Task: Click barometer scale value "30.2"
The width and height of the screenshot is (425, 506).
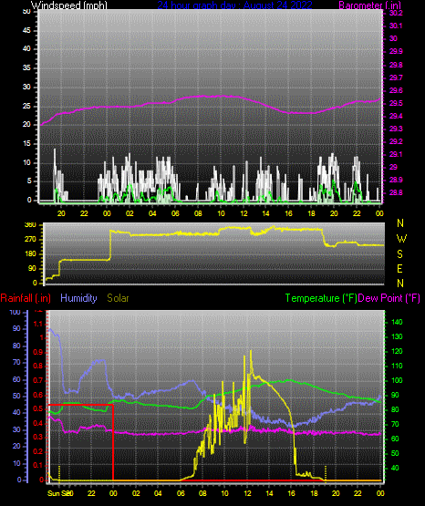Action: [x=396, y=13]
